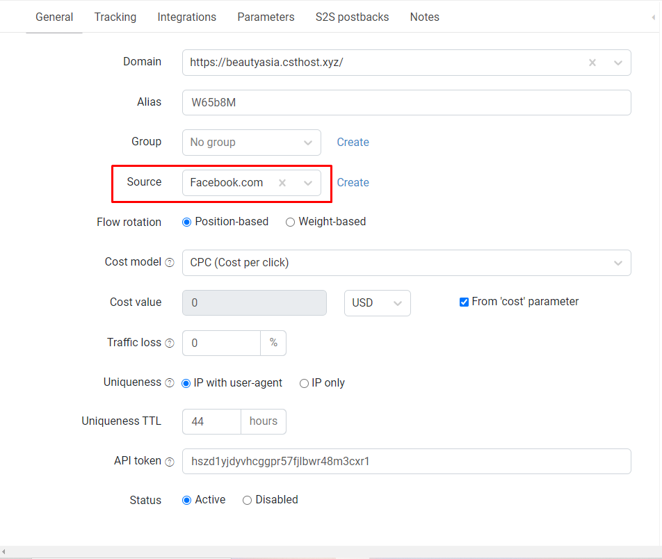Open the Group dropdown showing No group
The image size is (662, 559).
click(x=252, y=143)
